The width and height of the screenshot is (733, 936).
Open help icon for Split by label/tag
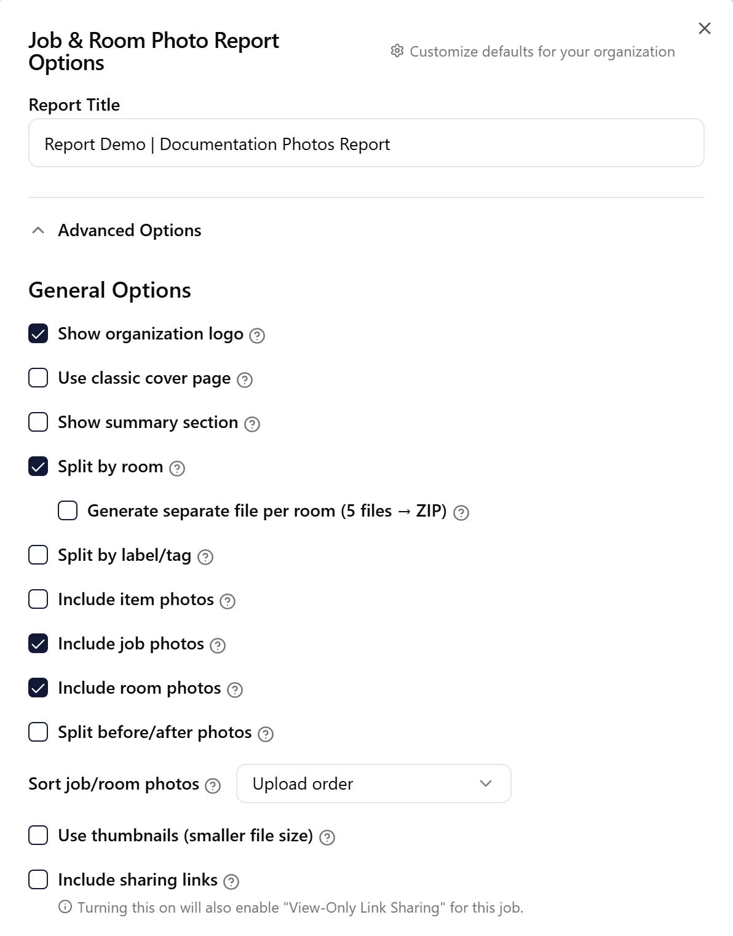tap(205, 557)
